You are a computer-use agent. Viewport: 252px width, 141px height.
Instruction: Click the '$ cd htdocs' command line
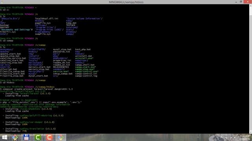tap(7, 83)
